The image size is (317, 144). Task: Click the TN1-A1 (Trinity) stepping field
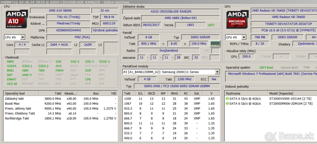coord(68,17)
